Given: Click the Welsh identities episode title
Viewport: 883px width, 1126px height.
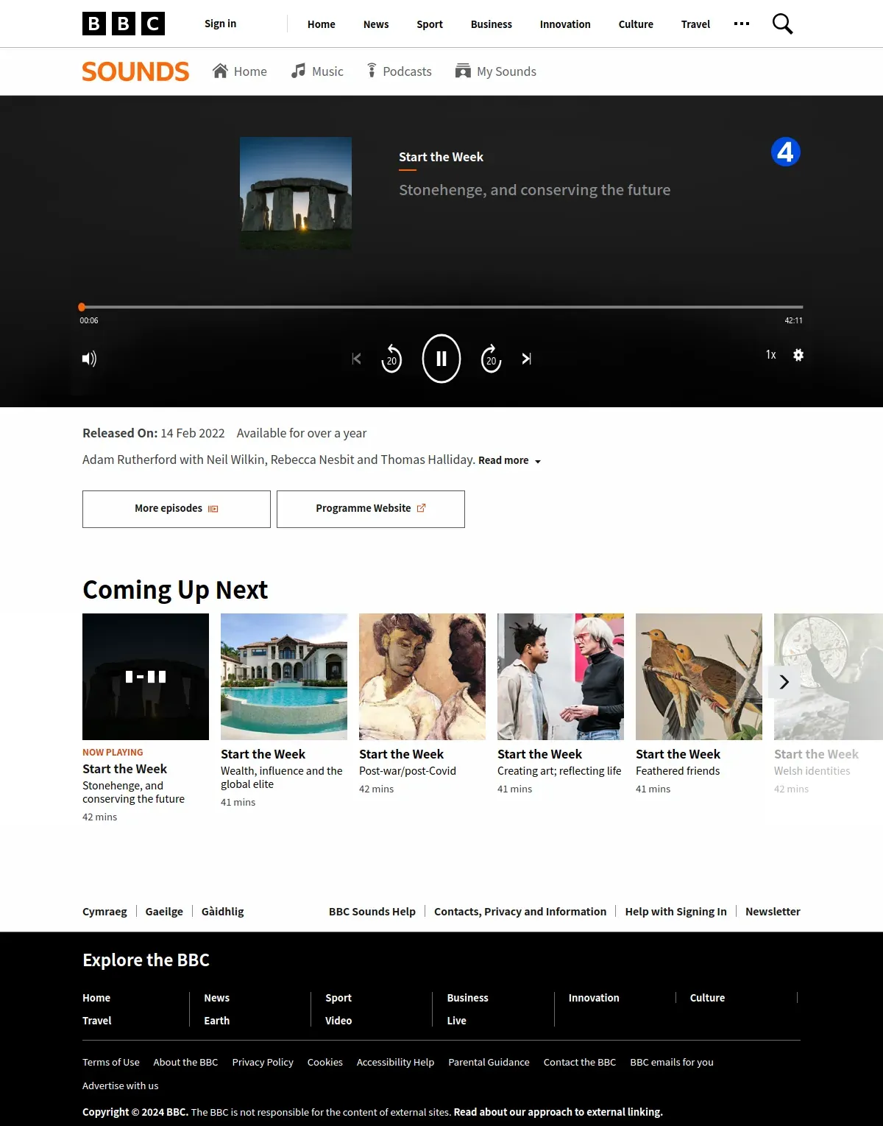Looking at the screenshot, I should click(x=812, y=771).
